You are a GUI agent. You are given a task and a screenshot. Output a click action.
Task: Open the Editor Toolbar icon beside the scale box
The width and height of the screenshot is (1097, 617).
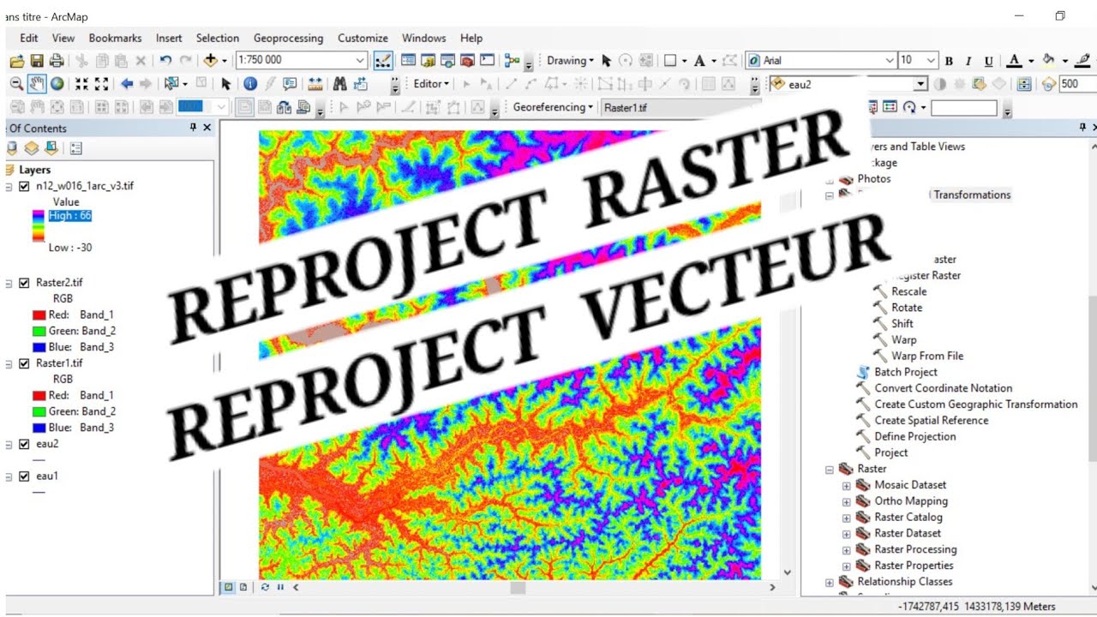click(x=383, y=61)
